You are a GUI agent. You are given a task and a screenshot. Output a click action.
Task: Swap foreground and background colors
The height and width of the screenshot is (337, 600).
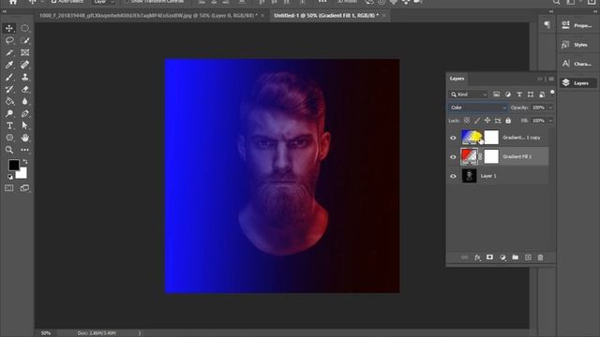click(25, 162)
